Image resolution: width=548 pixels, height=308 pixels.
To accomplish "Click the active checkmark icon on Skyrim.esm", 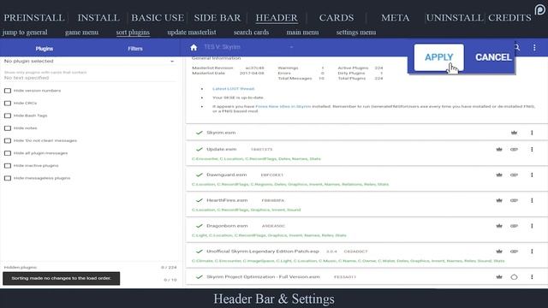I will pos(200,133).
